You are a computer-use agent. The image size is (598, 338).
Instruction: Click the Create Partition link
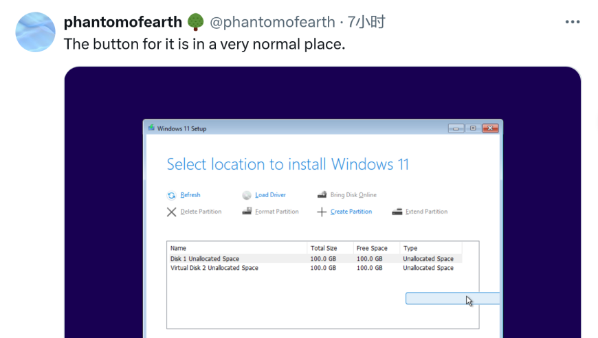[x=351, y=212]
